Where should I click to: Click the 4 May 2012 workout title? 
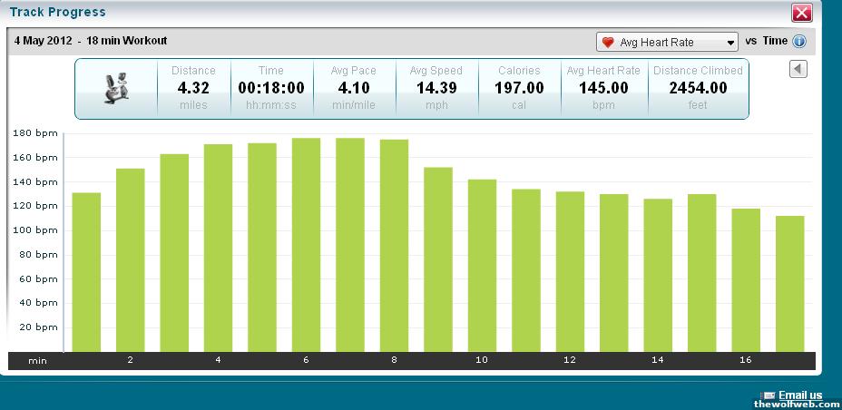click(91, 41)
